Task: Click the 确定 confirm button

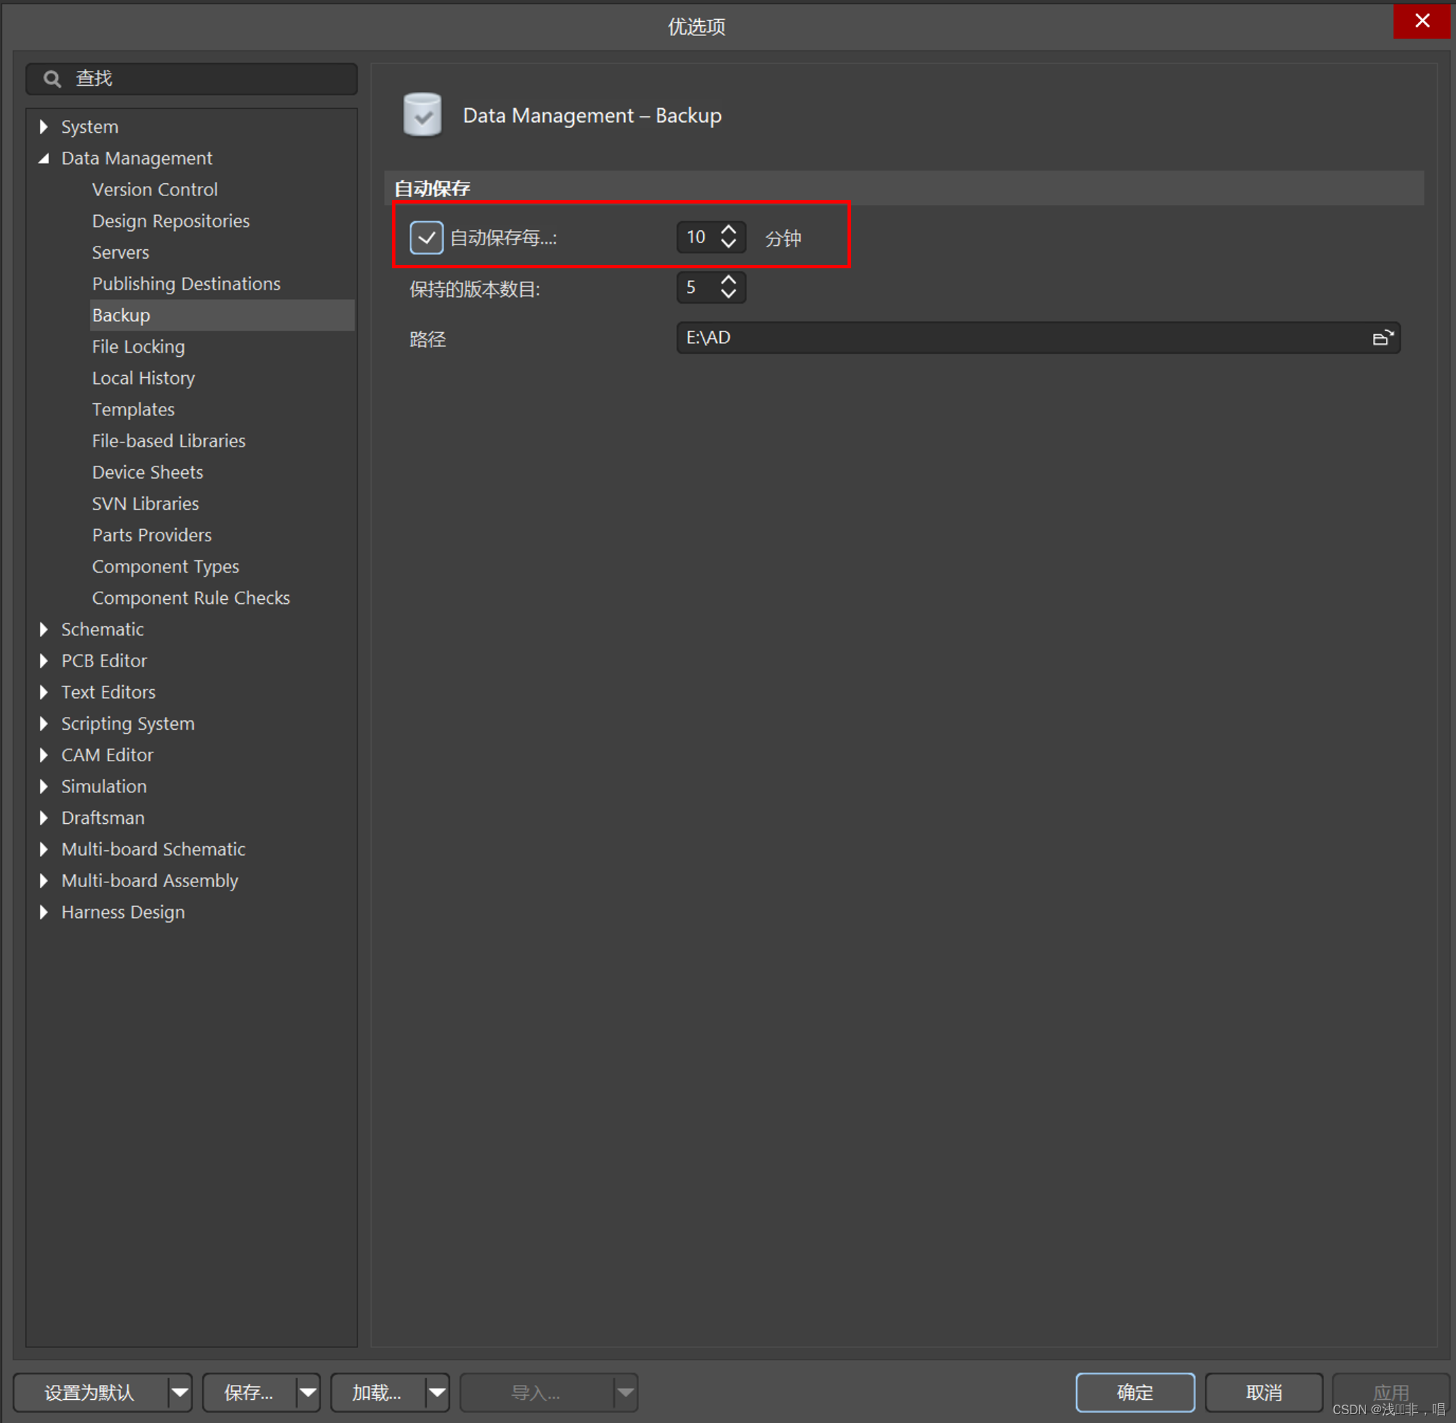Action: click(x=1134, y=1392)
